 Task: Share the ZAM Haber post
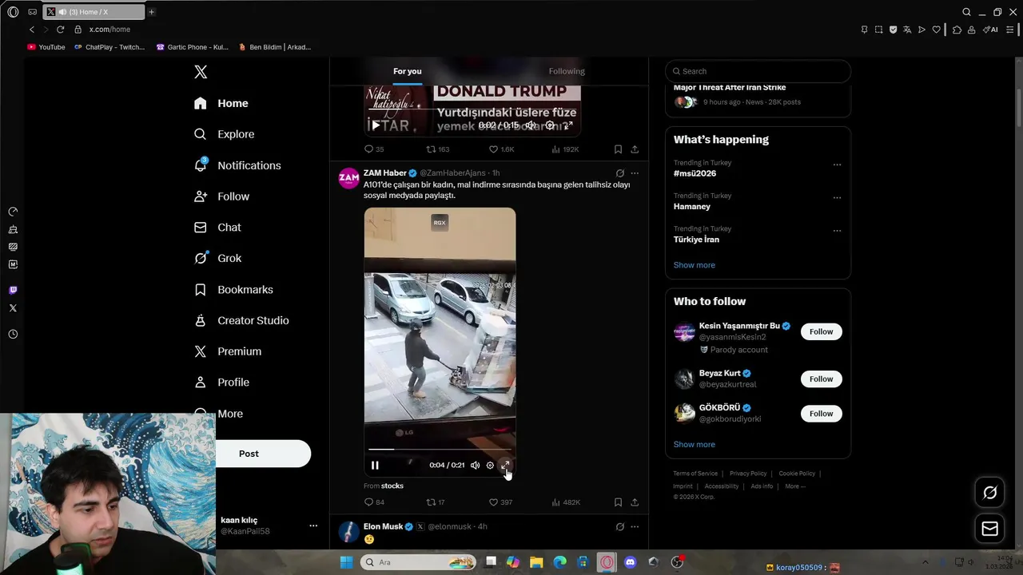click(x=635, y=502)
